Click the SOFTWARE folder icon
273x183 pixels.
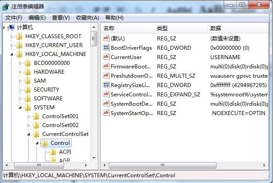[28, 99]
